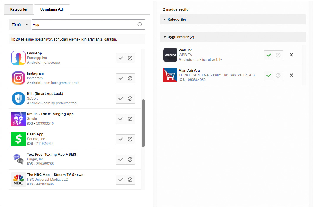Switch to the Kategoriler tab
This screenshot has width=314, height=208.
(19, 9)
